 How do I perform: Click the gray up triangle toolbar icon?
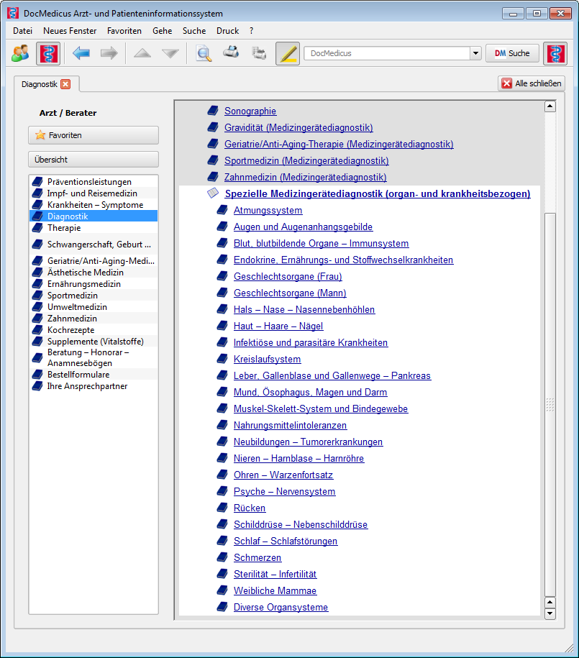coord(142,53)
